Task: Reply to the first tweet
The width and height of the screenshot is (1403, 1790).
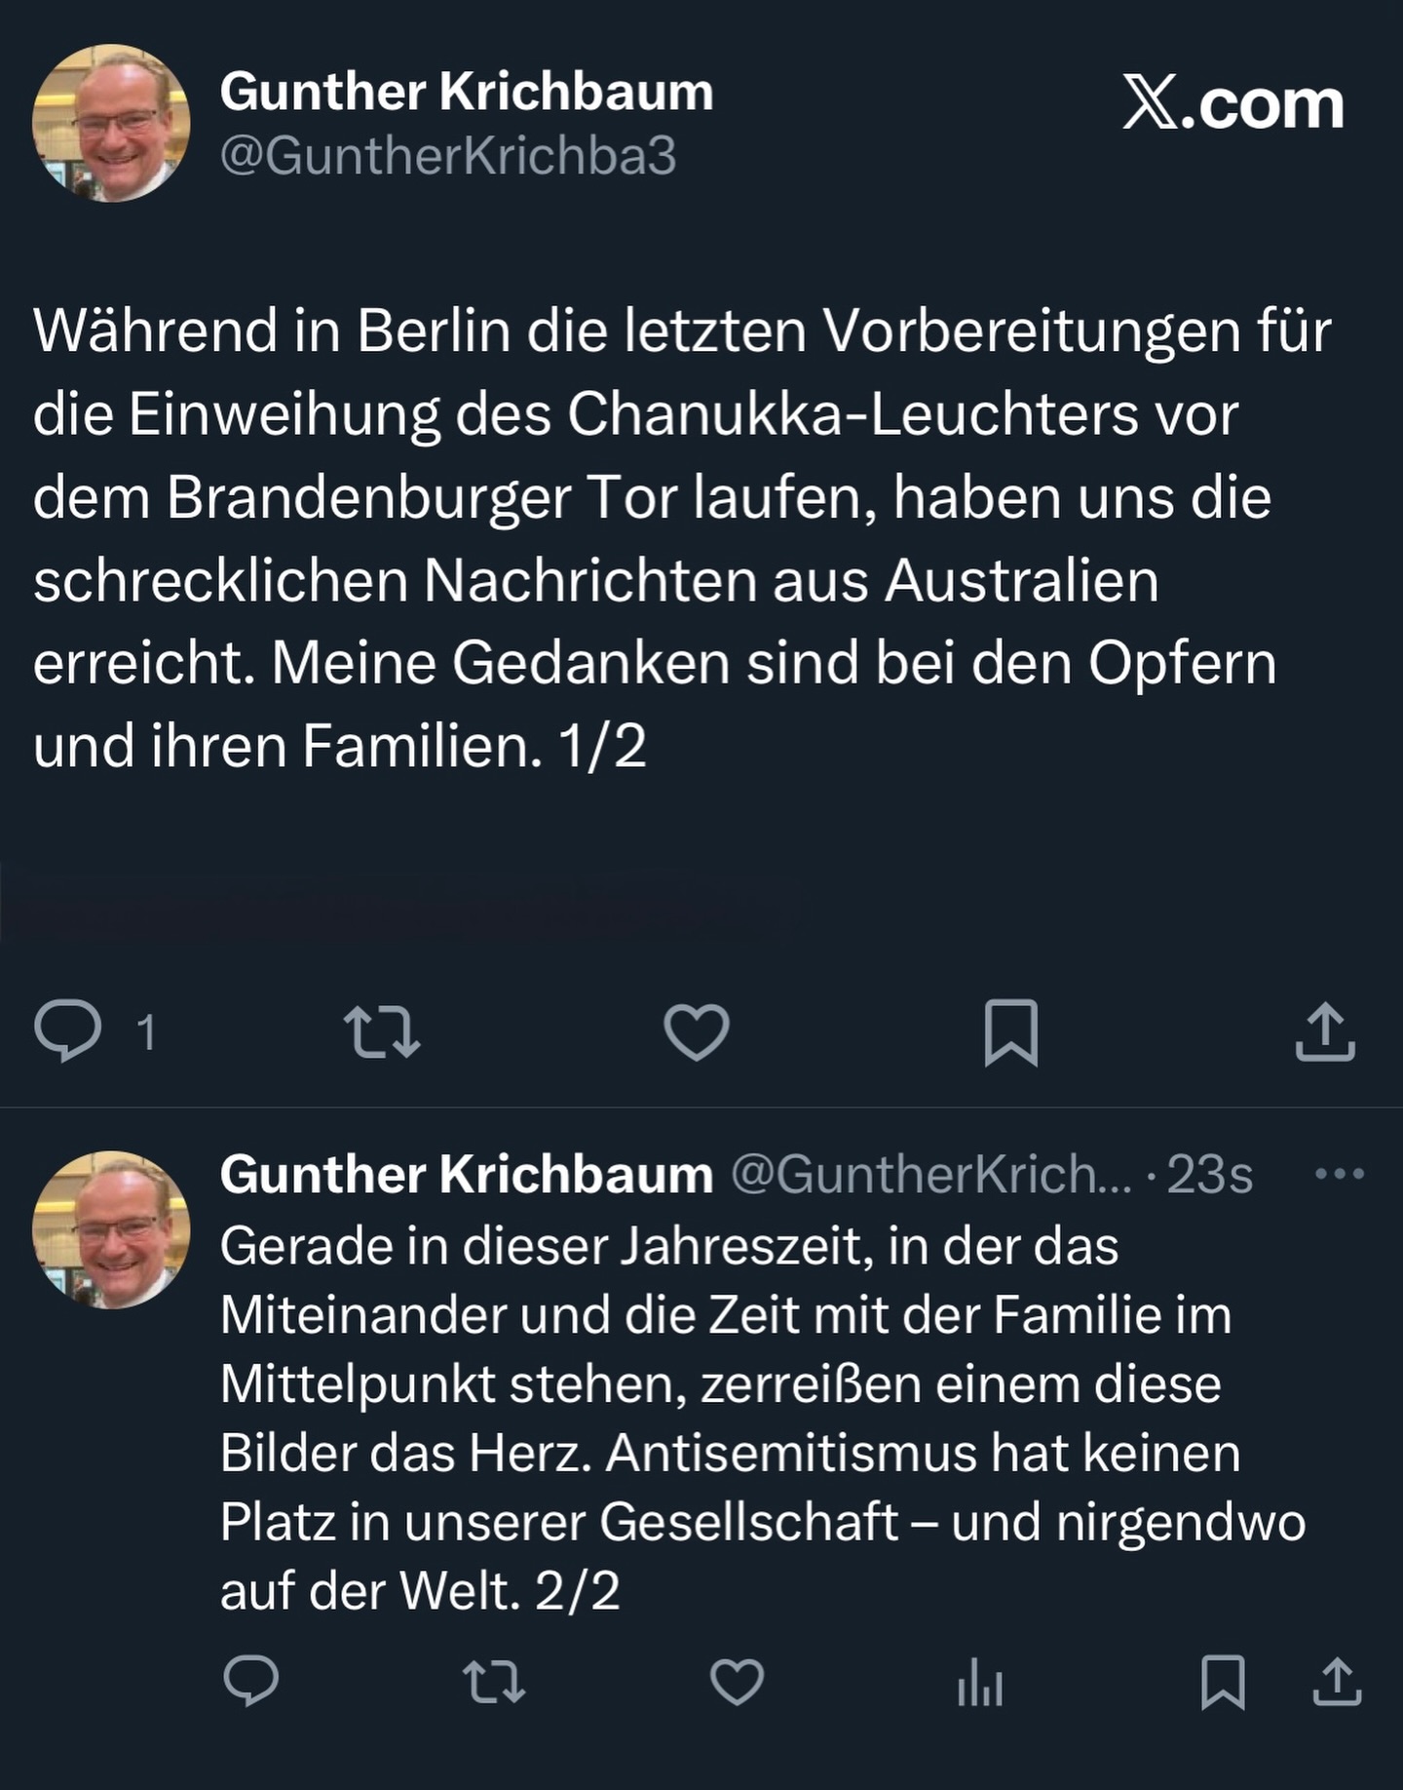Action: (68, 1031)
